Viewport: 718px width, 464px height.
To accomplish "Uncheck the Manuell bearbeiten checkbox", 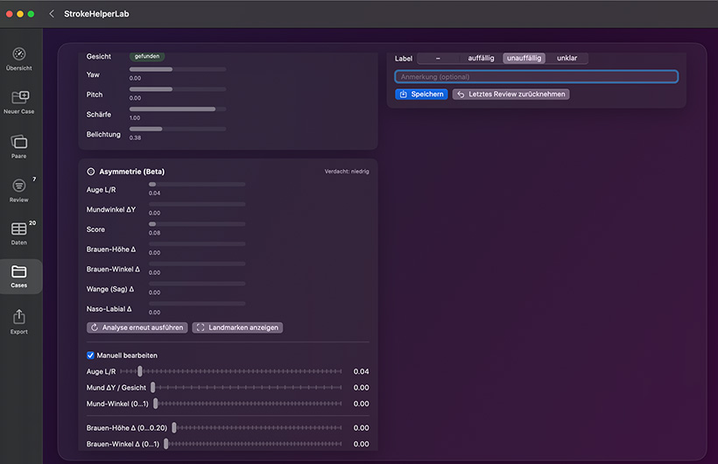I will click(90, 355).
